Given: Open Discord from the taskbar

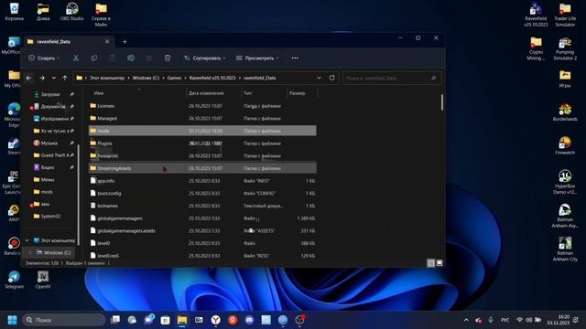Looking at the screenshot, I should click(x=249, y=320).
